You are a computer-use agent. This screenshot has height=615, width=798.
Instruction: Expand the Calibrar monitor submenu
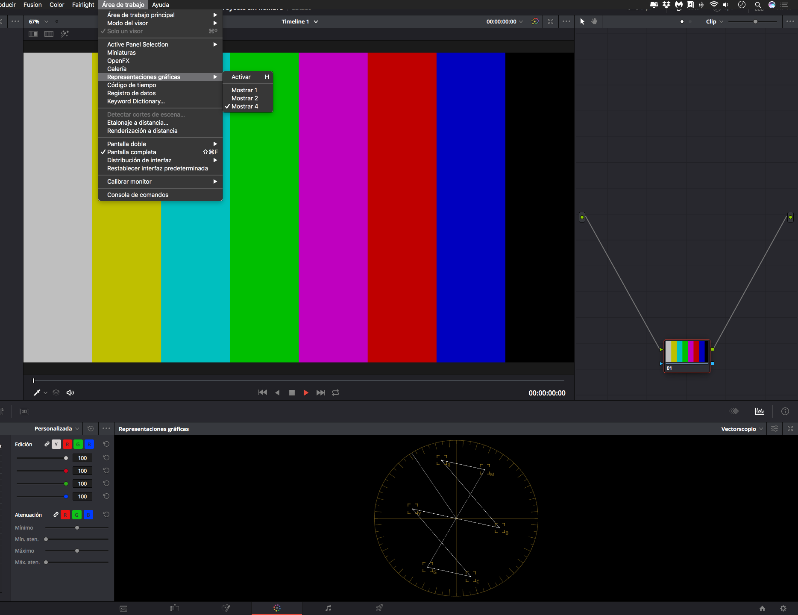160,182
